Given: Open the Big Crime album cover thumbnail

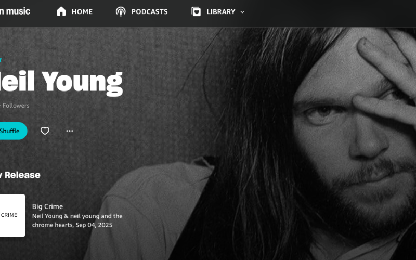Looking at the screenshot, I should [12, 215].
